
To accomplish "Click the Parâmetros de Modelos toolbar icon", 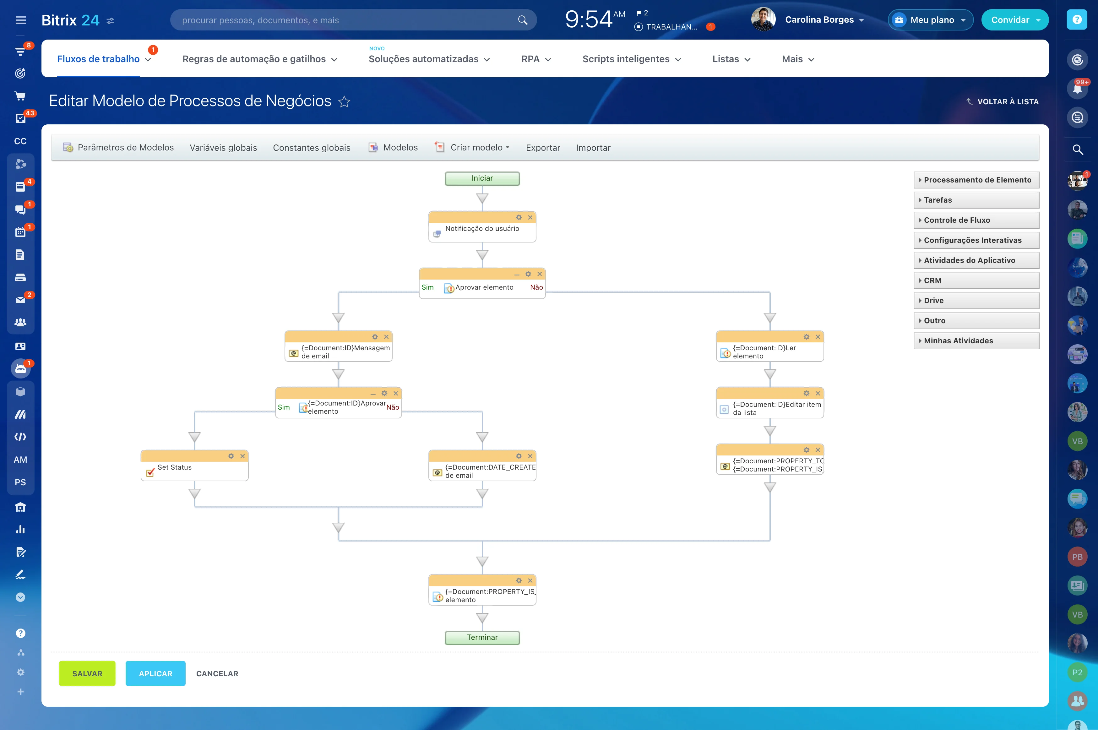I will coord(68,147).
